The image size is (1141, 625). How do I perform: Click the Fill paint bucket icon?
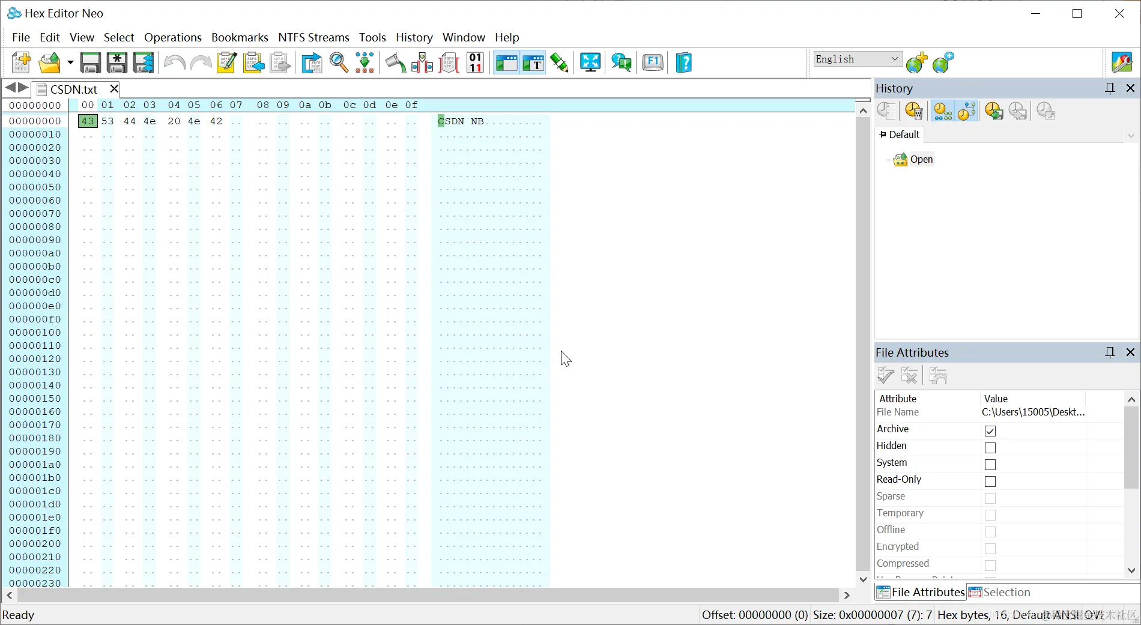coord(395,62)
